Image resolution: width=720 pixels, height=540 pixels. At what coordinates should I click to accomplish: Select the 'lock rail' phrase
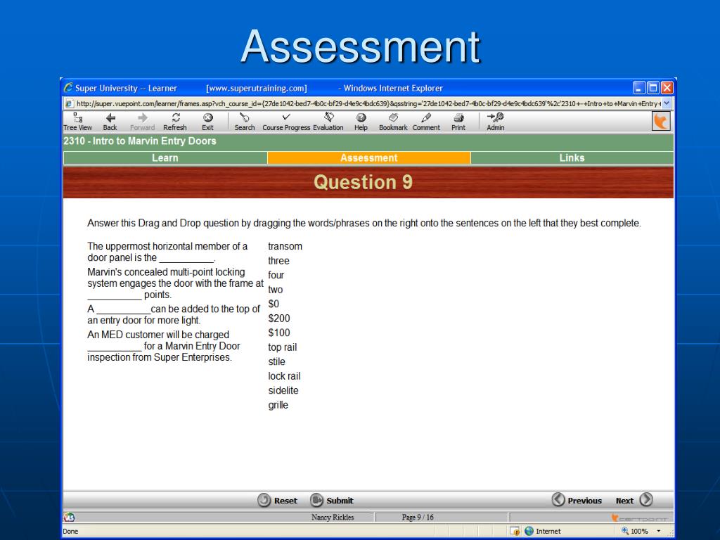coord(284,376)
